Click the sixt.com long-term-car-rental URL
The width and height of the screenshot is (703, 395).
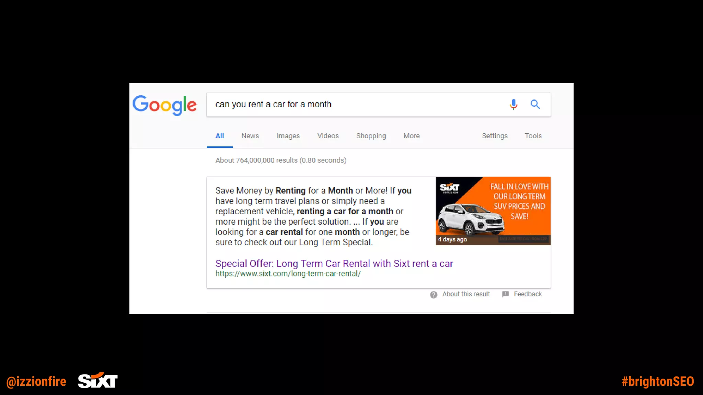[288, 274]
